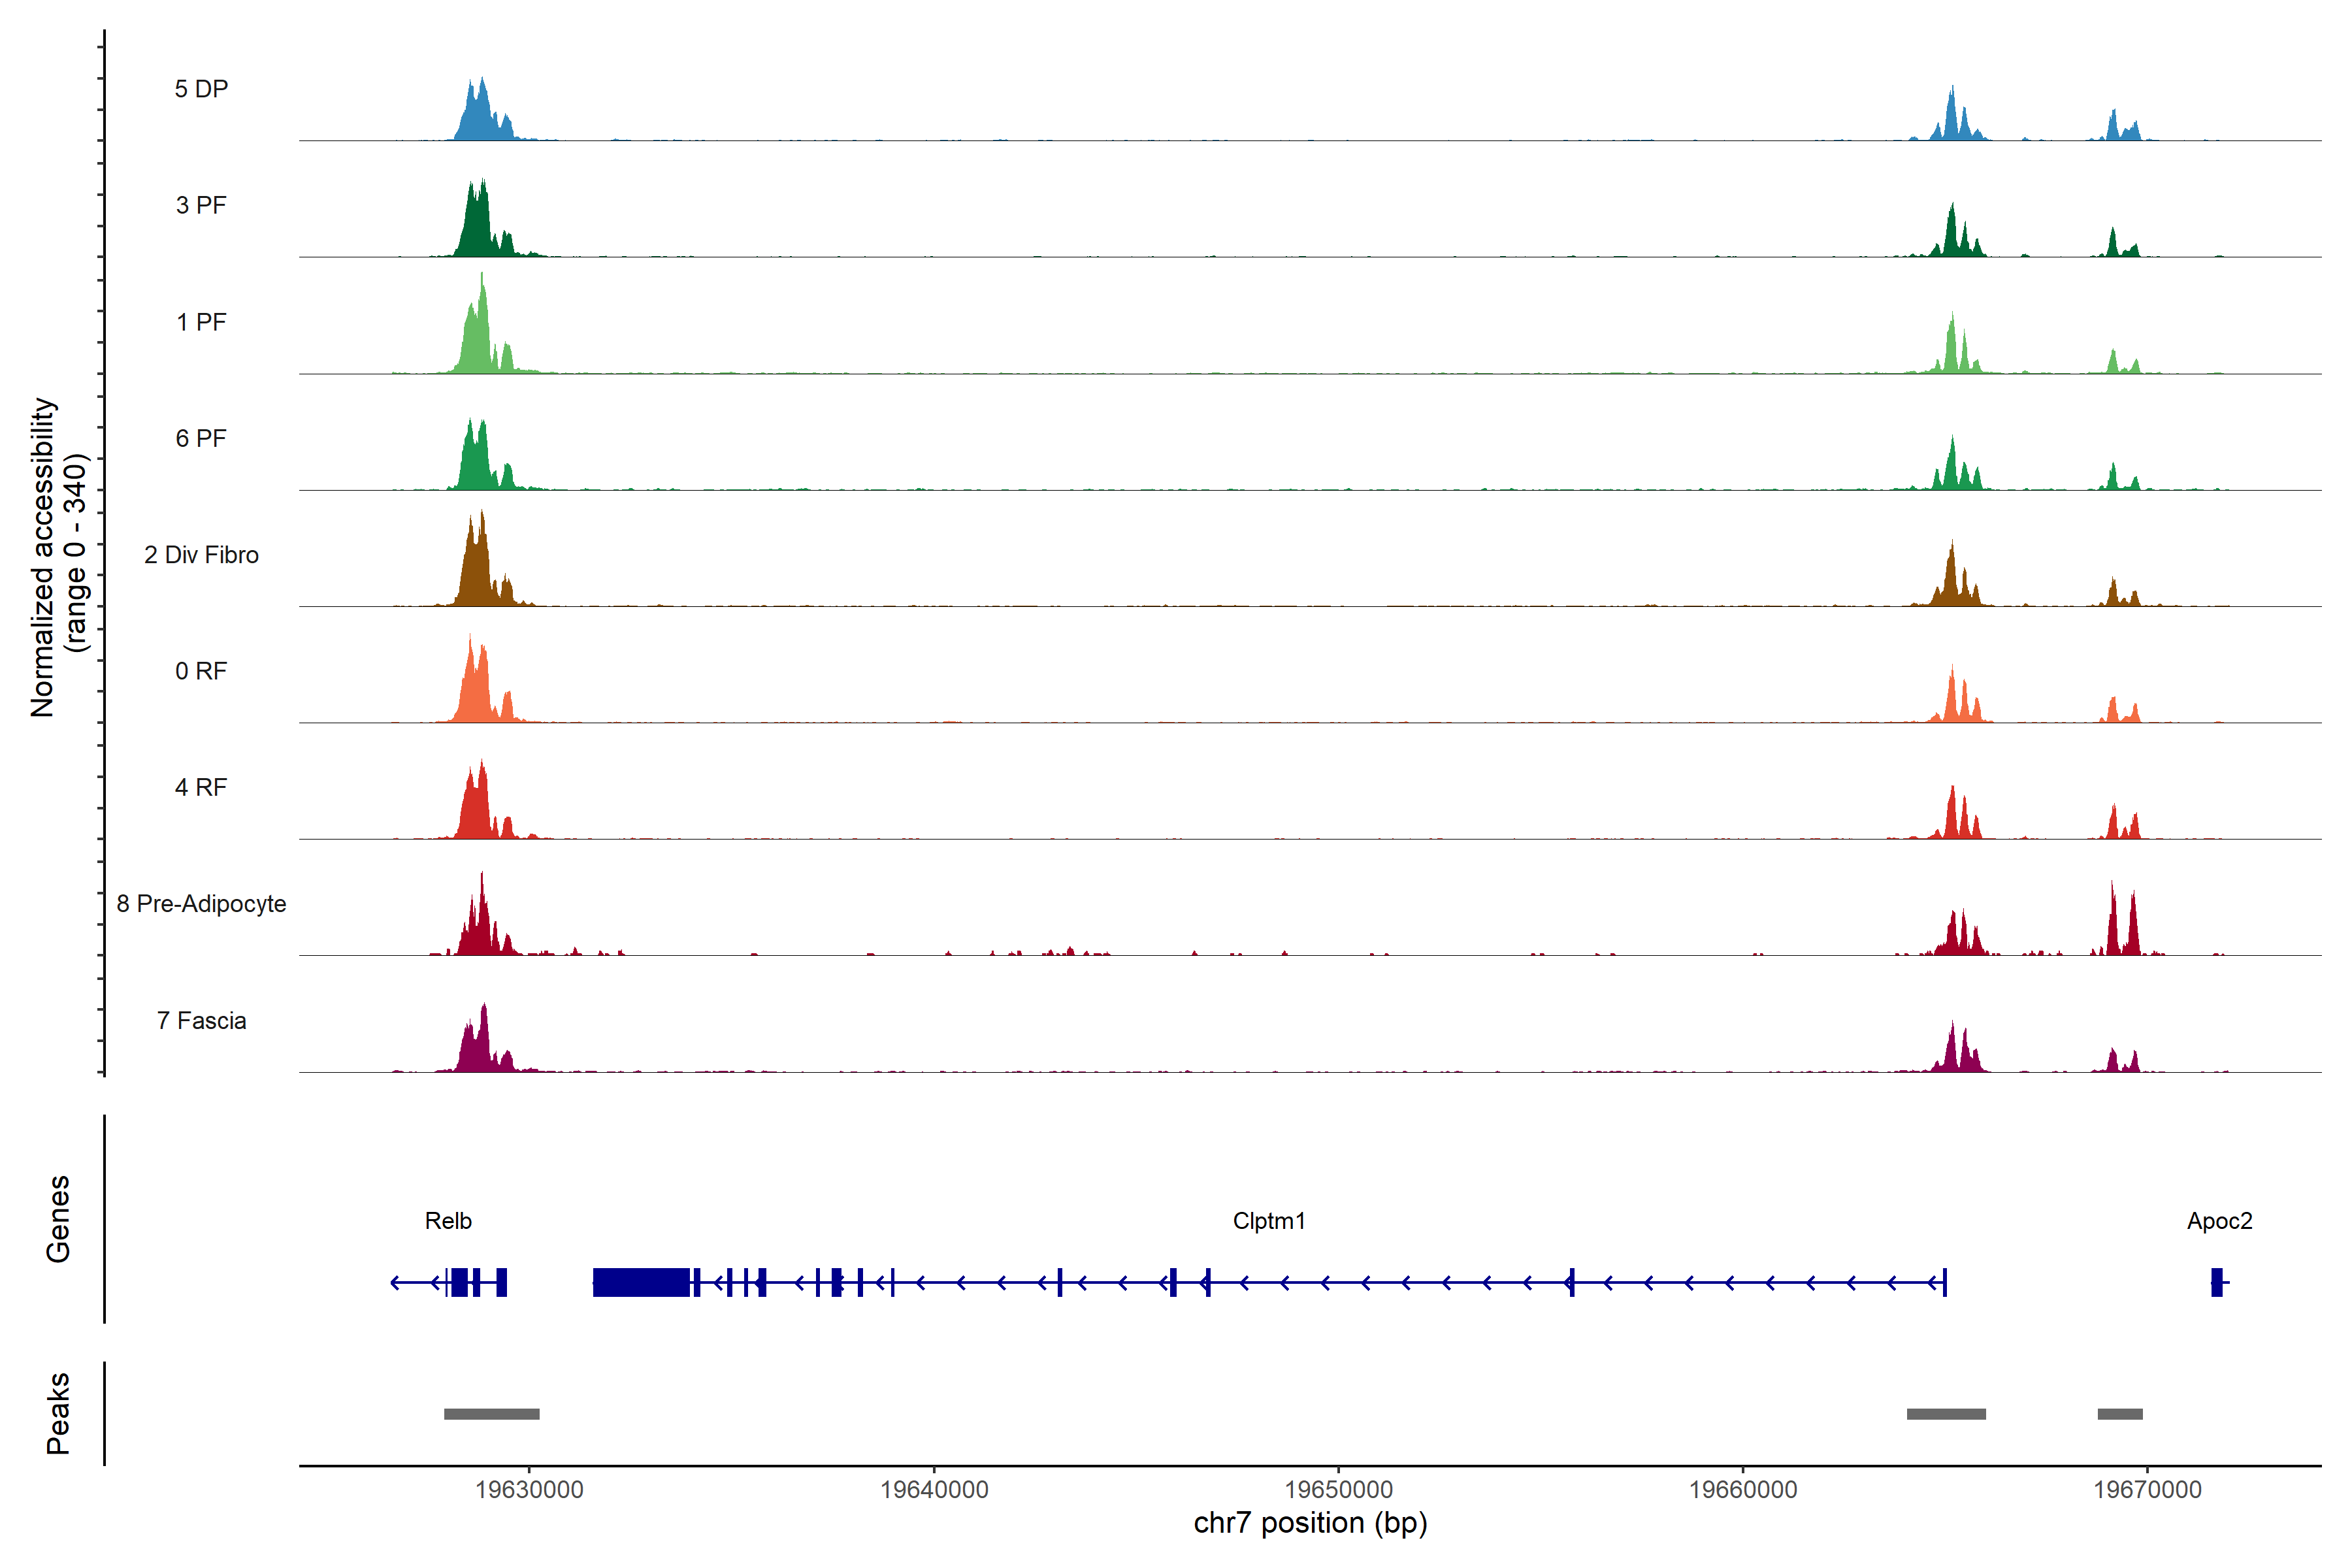
Task: Click the 7 Fascia track label
Action: tap(201, 1020)
